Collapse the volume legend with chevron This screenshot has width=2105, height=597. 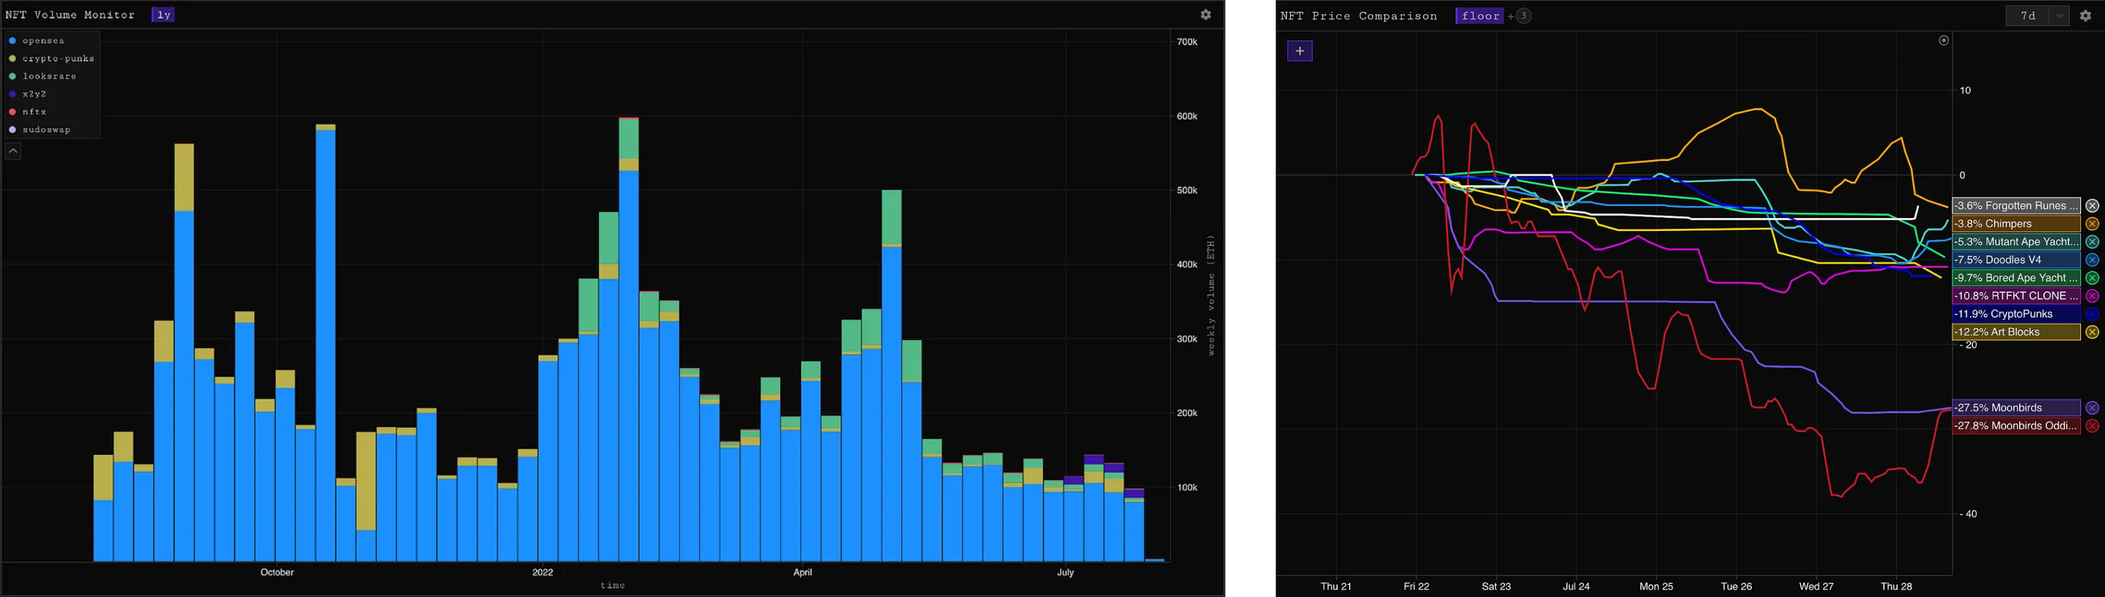coord(13,151)
